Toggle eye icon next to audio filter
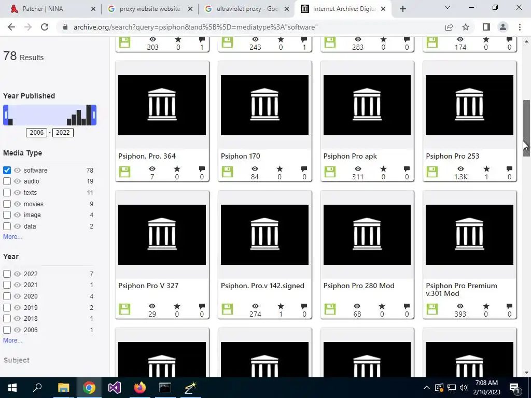531x398 pixels. click(x=17, y=181)
